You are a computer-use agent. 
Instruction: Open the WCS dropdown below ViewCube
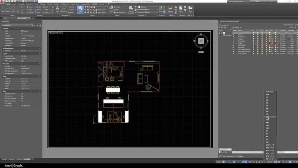[x=201, y=52]
